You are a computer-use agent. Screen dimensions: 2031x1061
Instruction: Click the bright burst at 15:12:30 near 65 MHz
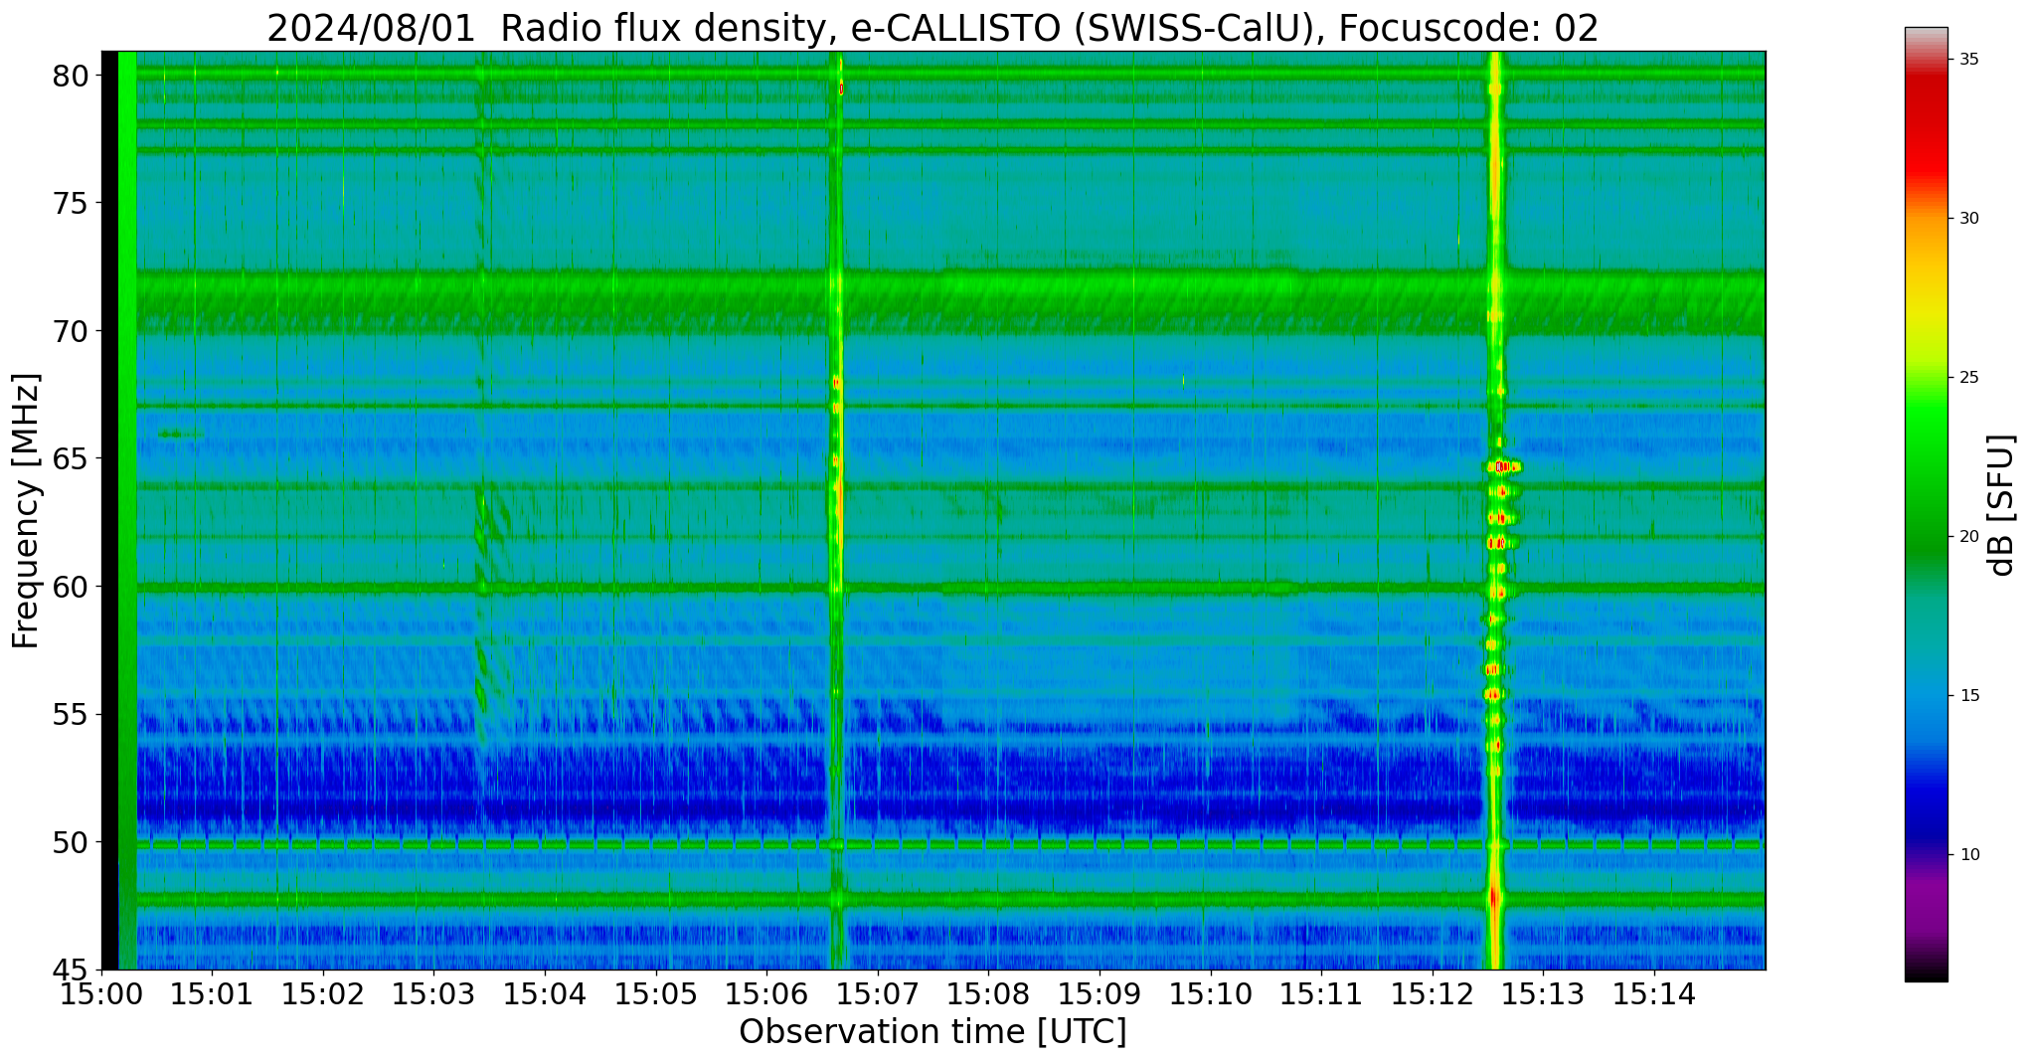(1501, 465)
